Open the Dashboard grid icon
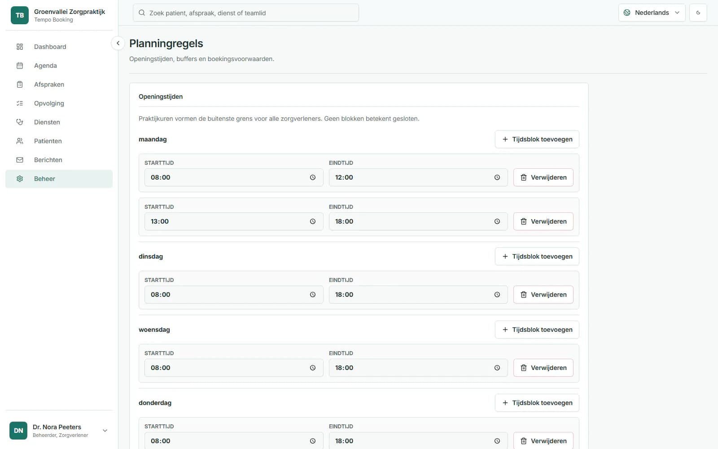 pyautogui.click(x=20, y=47)
